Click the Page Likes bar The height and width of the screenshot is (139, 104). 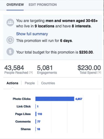(x=36, y=114)
